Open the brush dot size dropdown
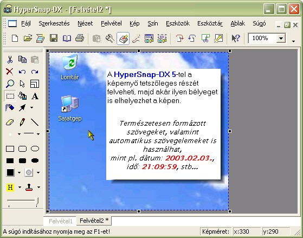Screen dimensions: 303x238 (x=19, y=134)
